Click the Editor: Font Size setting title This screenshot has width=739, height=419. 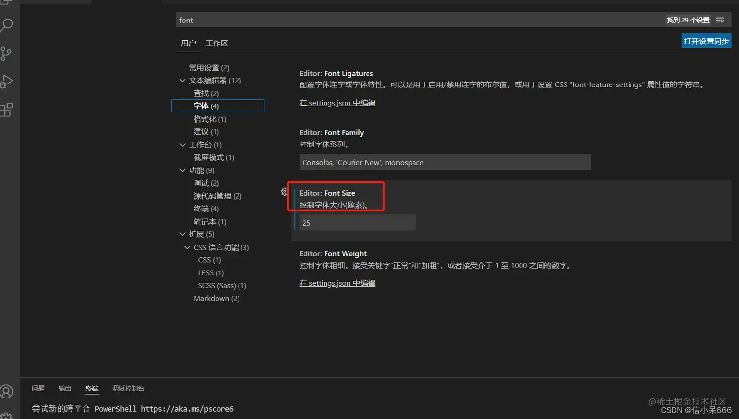coord(327,193)
